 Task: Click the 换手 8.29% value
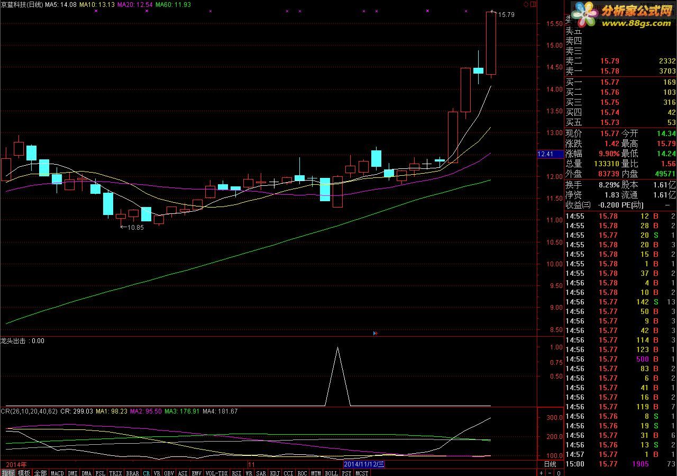point(609,185)
